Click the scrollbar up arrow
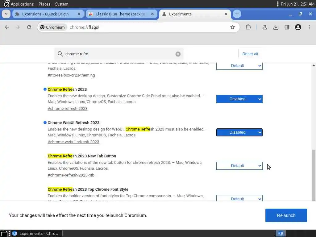Screen dimensions: 316x237 tap(314, 65)
